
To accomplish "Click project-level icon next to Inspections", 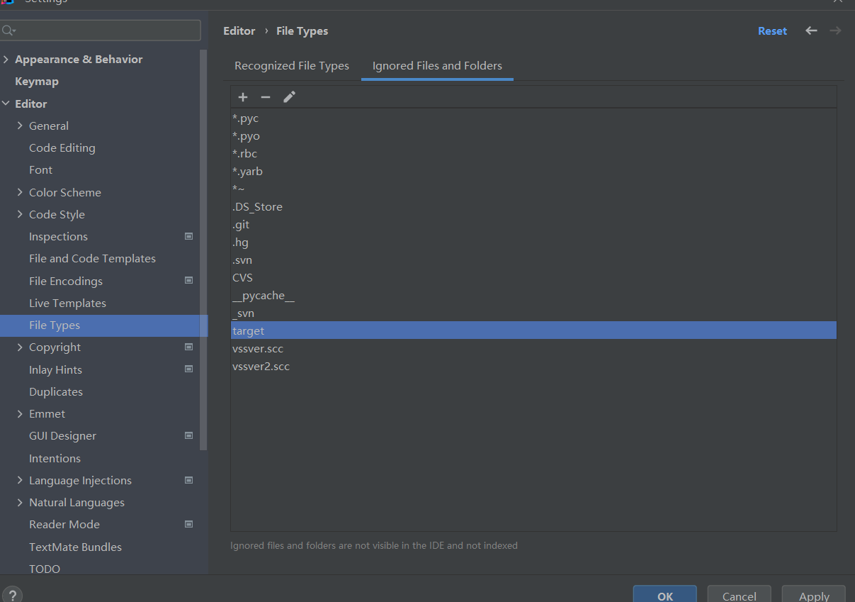I will coord(188,236).
